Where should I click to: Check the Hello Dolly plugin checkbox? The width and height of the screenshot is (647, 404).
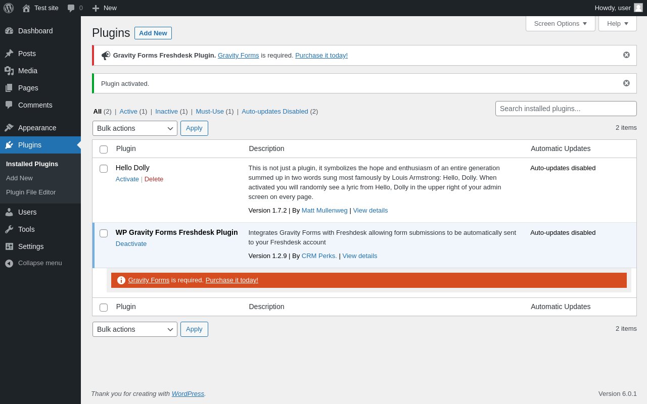(x=104, y=169)
